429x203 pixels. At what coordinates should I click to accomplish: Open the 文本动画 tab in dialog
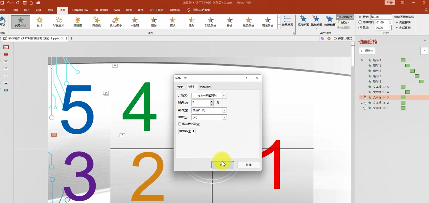click(205, 87)
